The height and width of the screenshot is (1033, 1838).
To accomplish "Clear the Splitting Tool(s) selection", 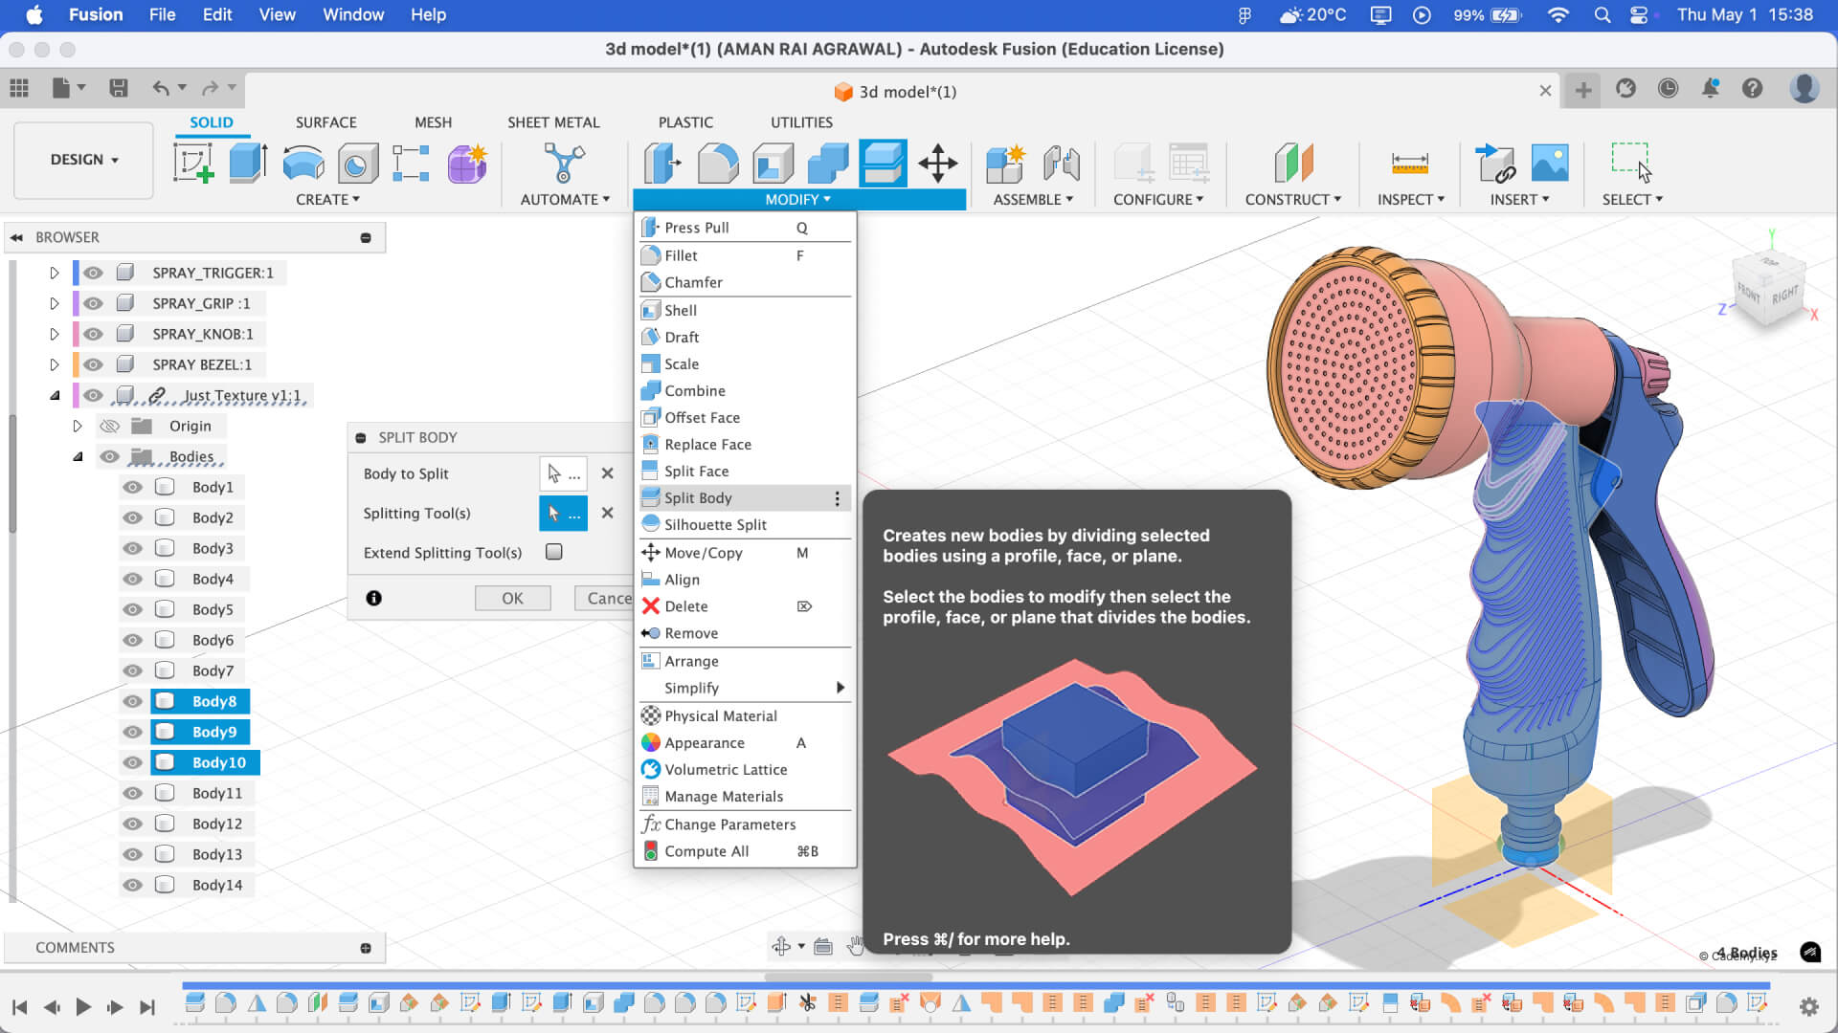I will pyautogui.click(x=607, y=513).
